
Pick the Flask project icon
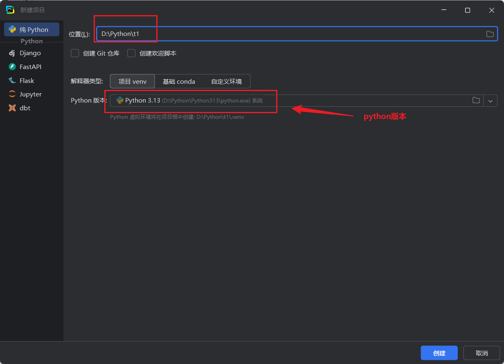coord(12,80)
